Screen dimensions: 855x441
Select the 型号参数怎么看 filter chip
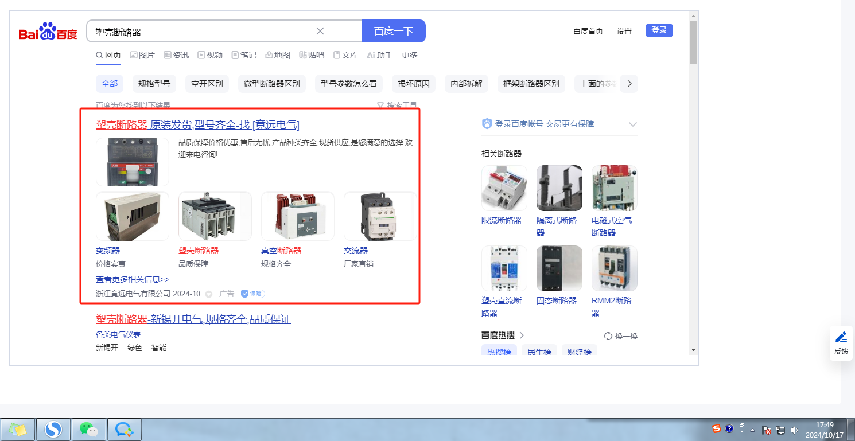click(349, 84)
